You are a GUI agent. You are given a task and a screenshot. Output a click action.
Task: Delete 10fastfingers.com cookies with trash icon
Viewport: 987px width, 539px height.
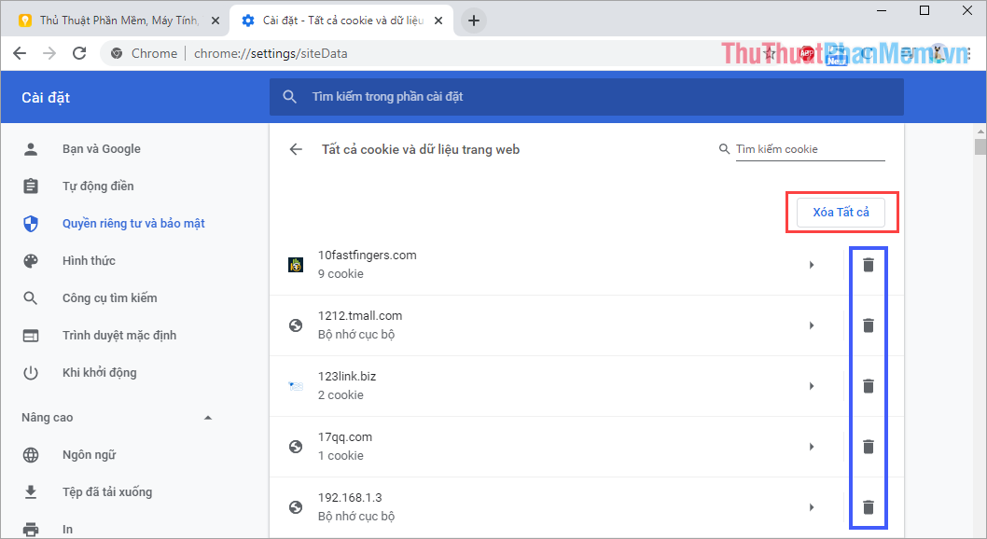pyautogui.click(x=868, y=265)
